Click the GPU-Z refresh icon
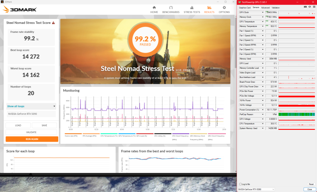This screenshot has width=317, height=192. coord(309,7)
